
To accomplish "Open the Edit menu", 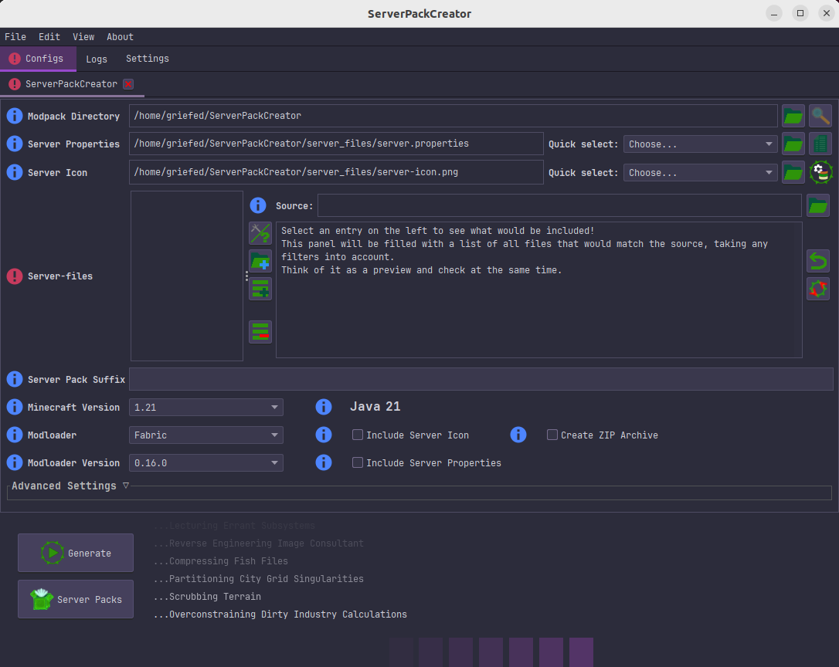I will pyautogui.click(x=49, y=36).
